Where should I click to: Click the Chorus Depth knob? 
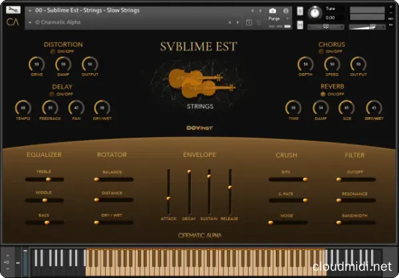pos(306,64)
